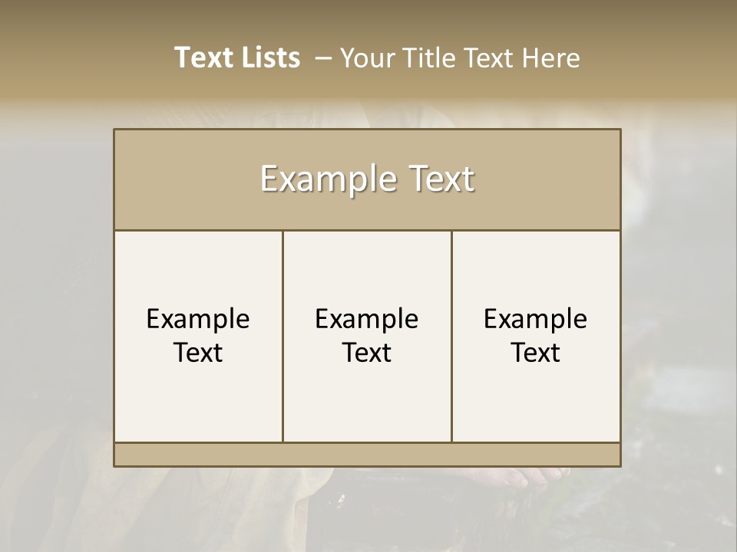This screenshot has height=552, width=737.
Task: Click the word "Example" in the right cell
Action: pos(535,320)
